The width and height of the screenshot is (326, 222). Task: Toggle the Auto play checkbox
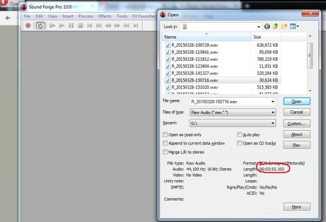(240, 134)
